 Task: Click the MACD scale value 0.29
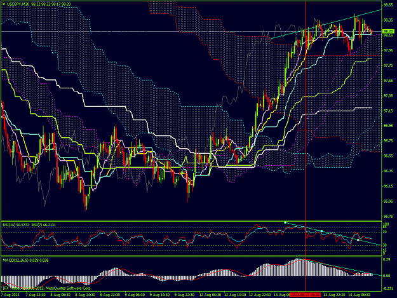(x=386, y=259)
